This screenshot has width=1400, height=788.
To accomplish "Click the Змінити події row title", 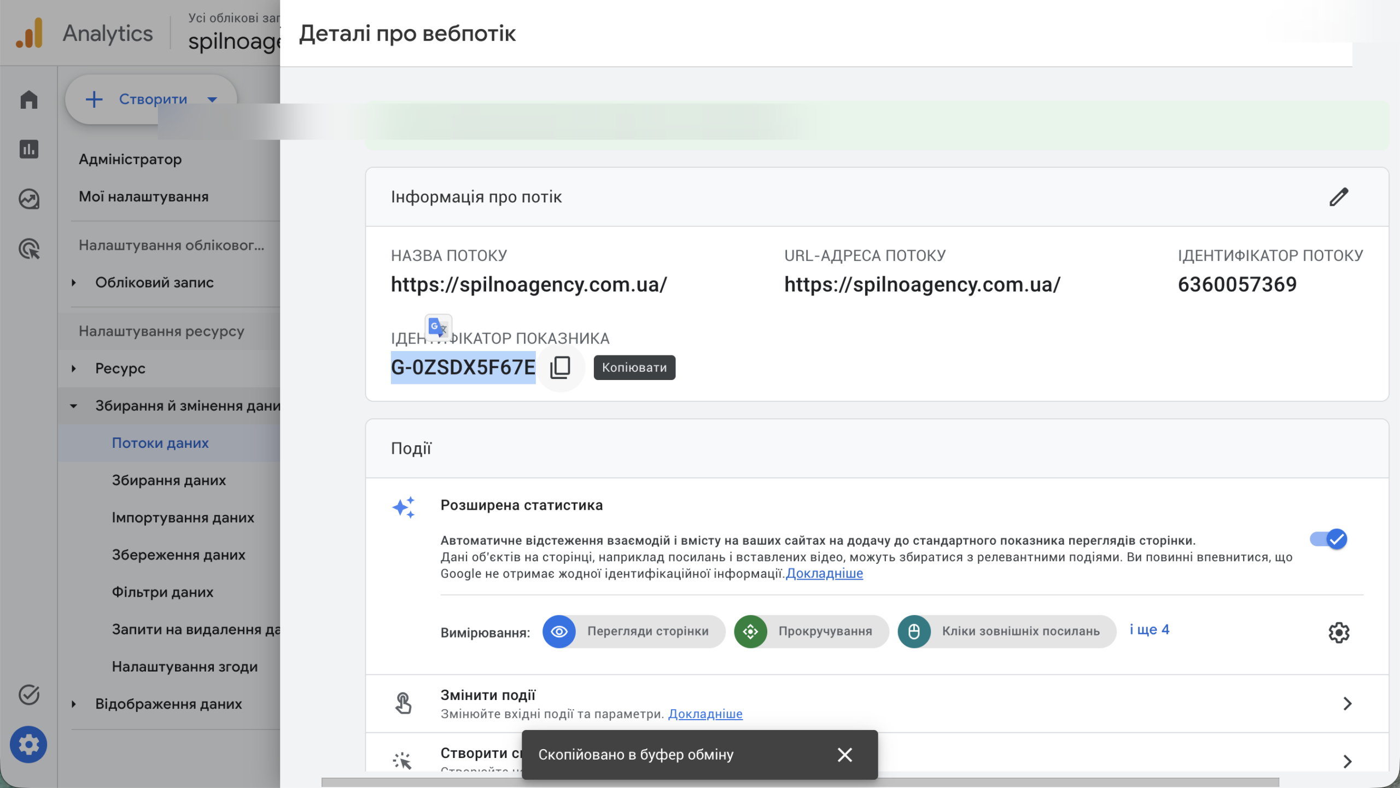I will (488, 695).
